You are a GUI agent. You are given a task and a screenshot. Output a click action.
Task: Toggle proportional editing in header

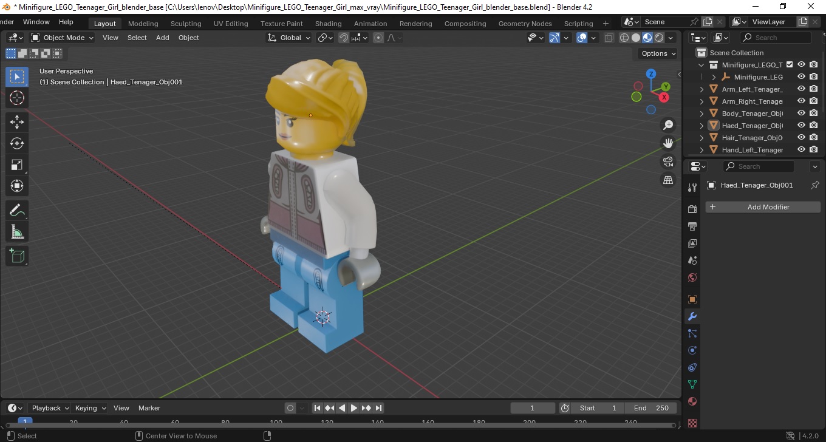378,38
